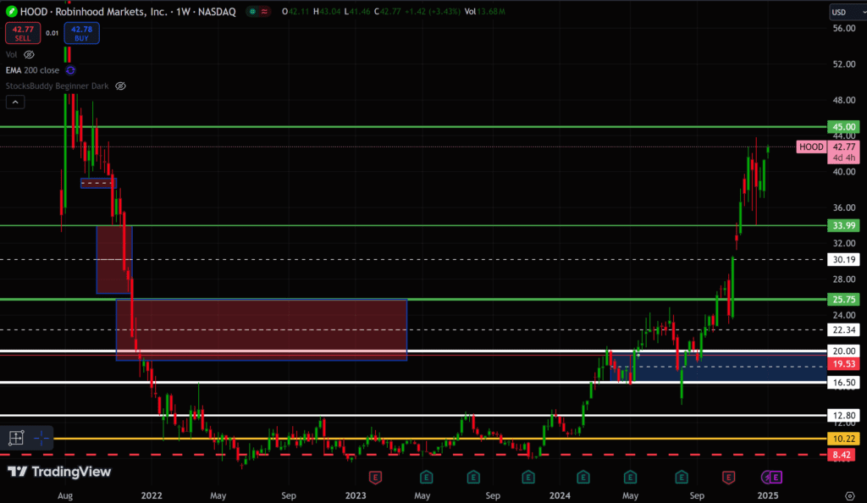Screen dimensions: 867x503
Task: Show the StocksBuddy Beginner Dark indicator
Action: (120, 86)
